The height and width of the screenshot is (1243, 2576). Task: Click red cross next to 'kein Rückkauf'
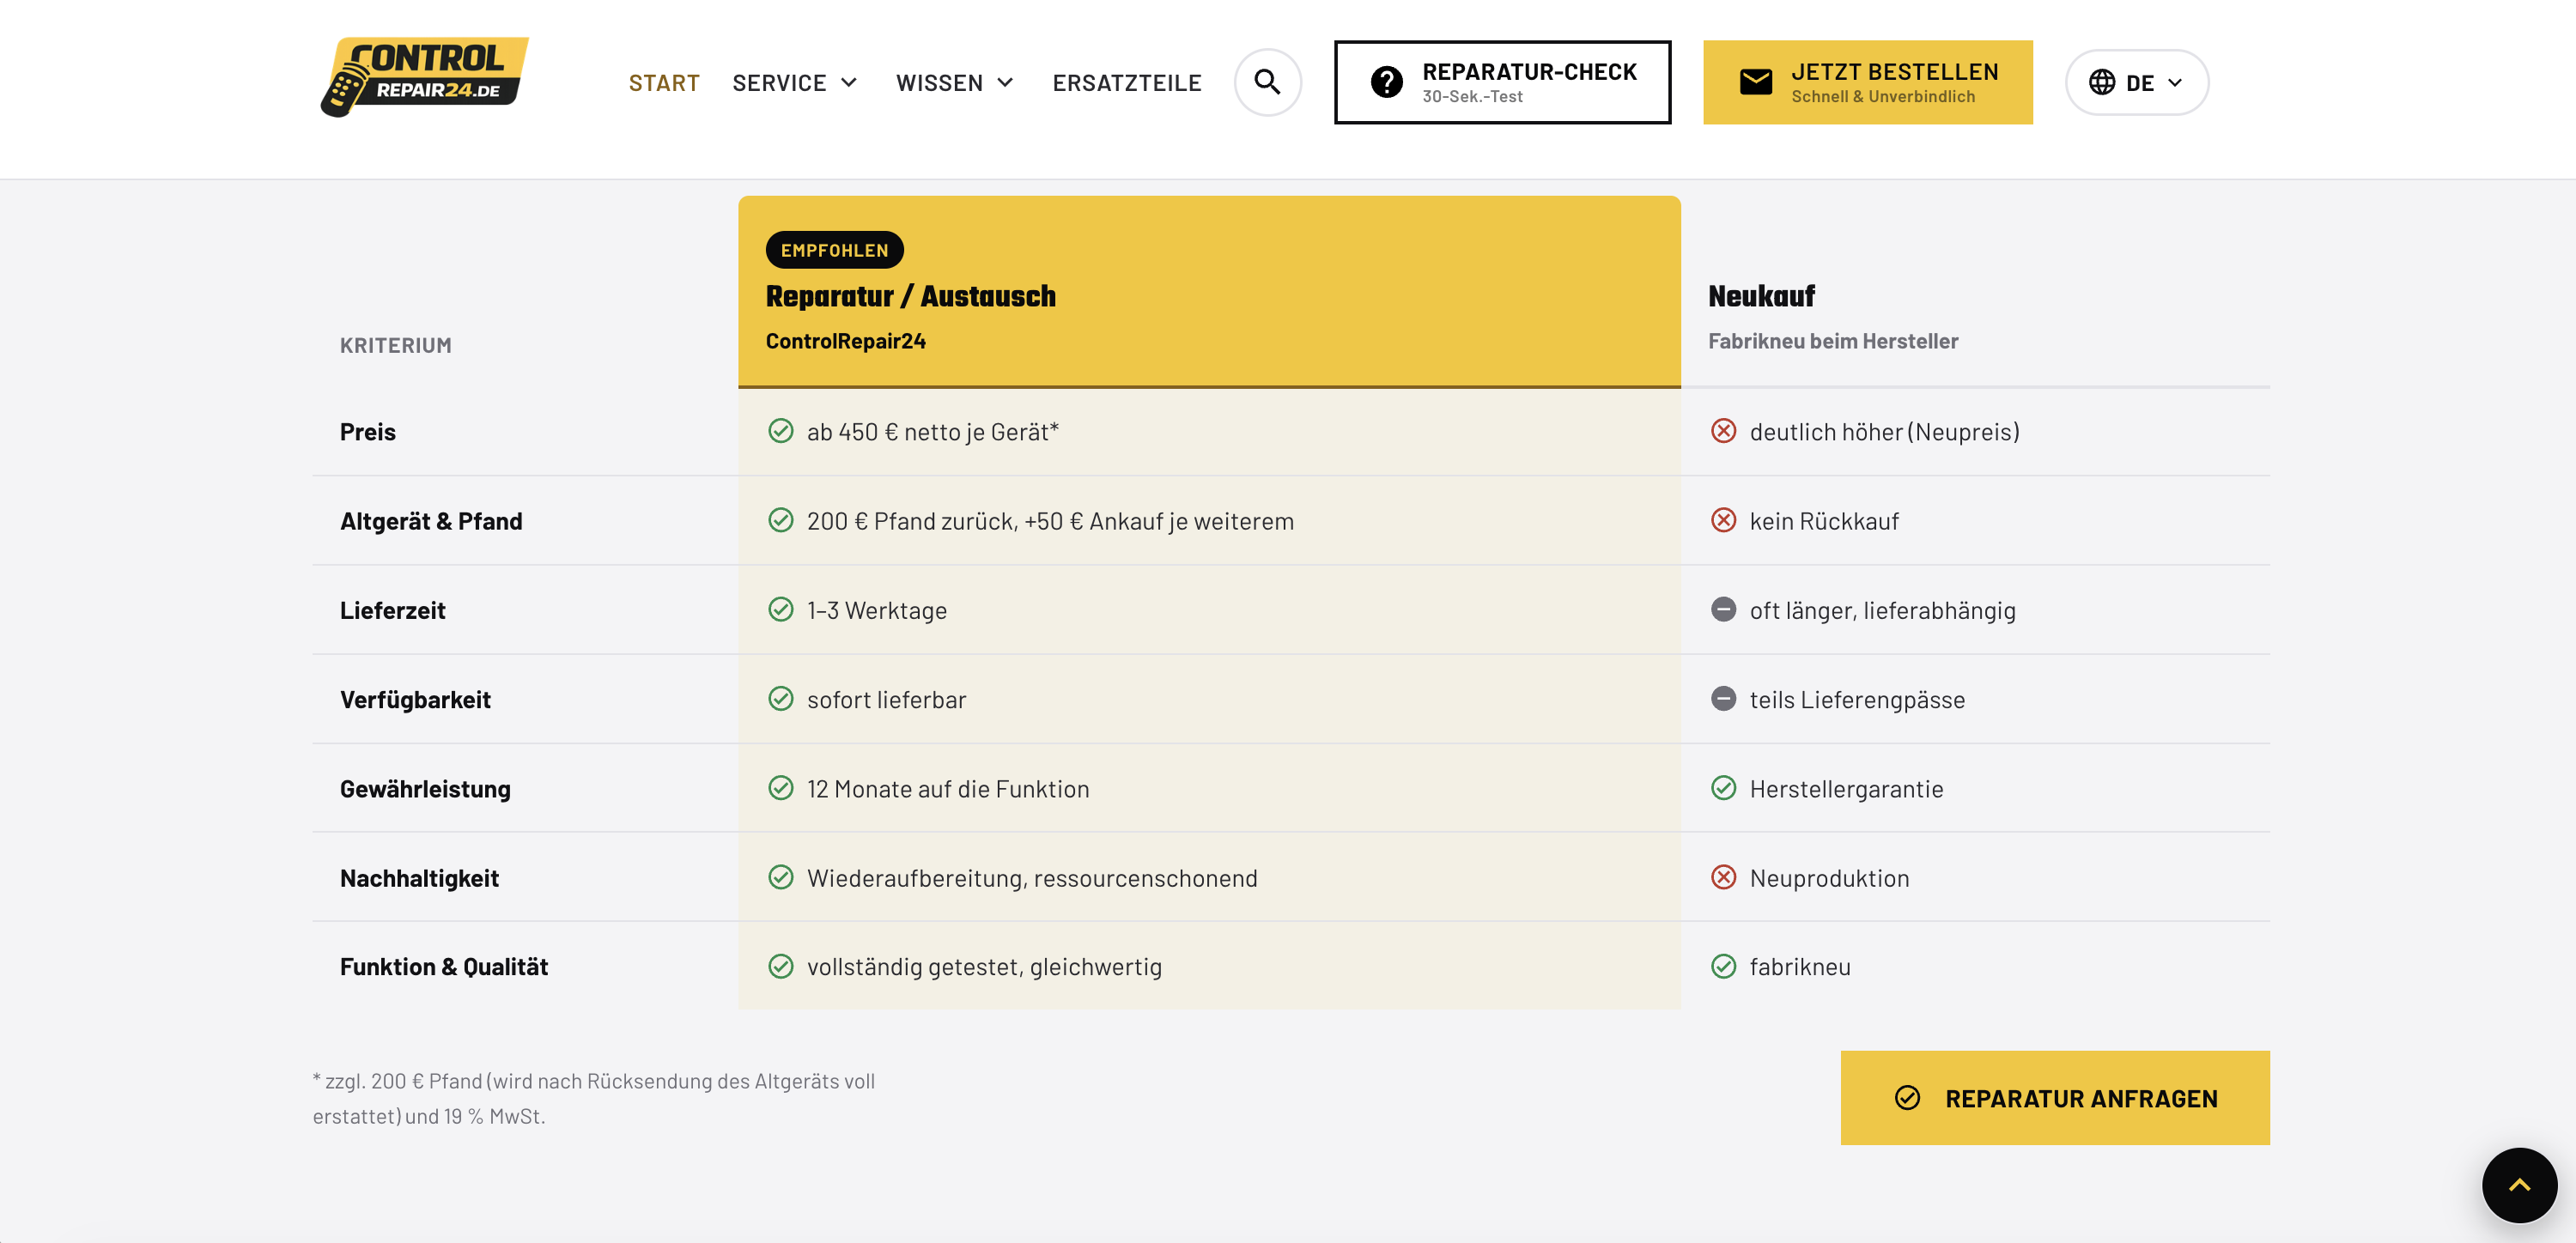pyautogui.click(x=1723, y=520)
